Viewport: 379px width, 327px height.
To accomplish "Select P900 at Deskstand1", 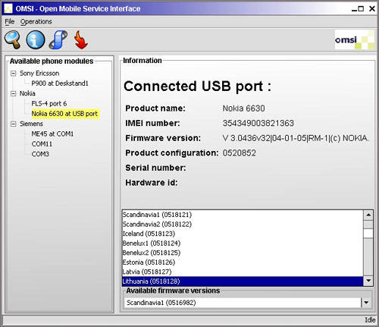I will click(60, 83).
